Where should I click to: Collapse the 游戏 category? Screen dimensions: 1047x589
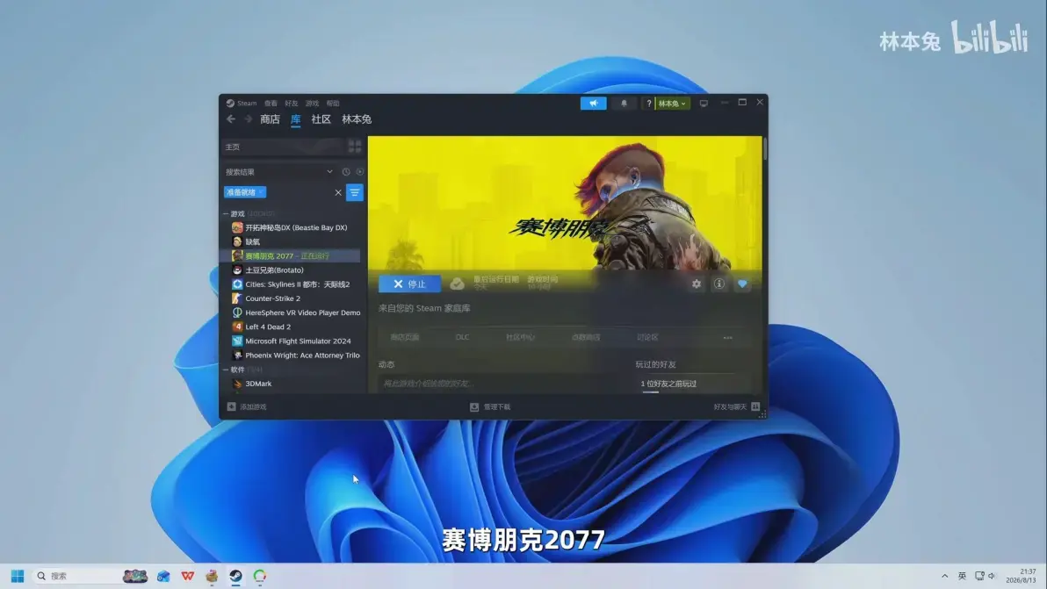[x=226, y=214]
